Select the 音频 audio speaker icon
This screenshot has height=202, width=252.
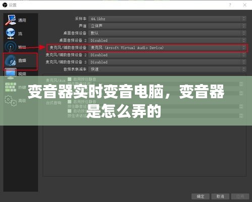pos(11,60)
